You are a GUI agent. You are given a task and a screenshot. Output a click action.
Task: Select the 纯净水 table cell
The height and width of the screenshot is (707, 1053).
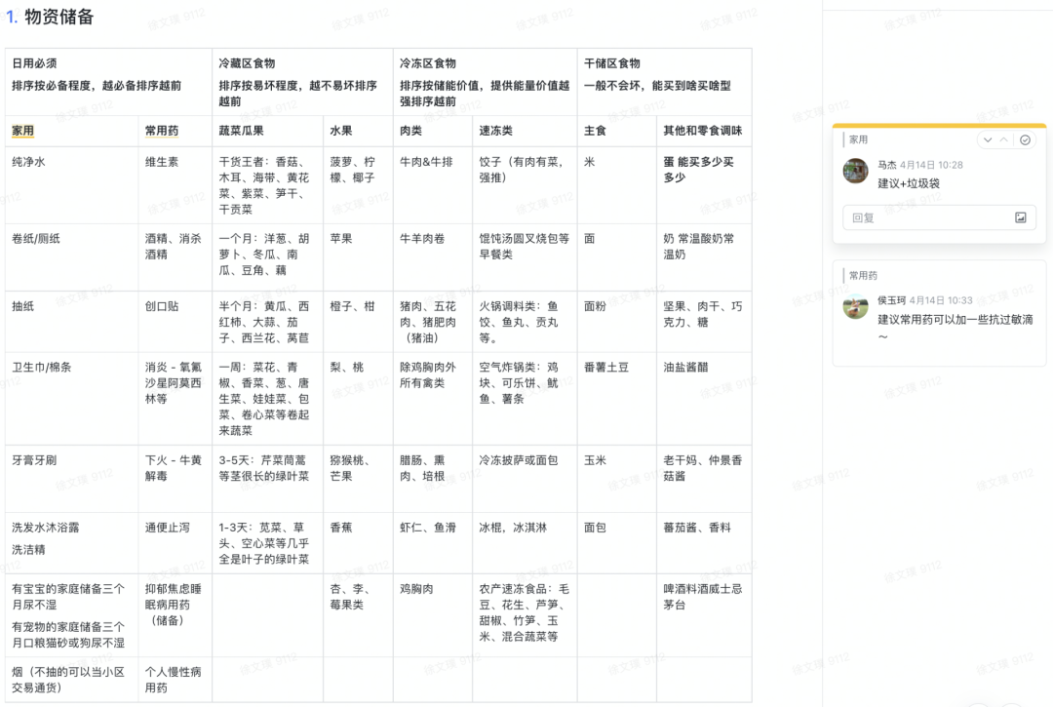point(29,162)
